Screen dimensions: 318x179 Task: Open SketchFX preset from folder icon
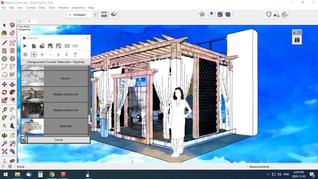point(42,46)
